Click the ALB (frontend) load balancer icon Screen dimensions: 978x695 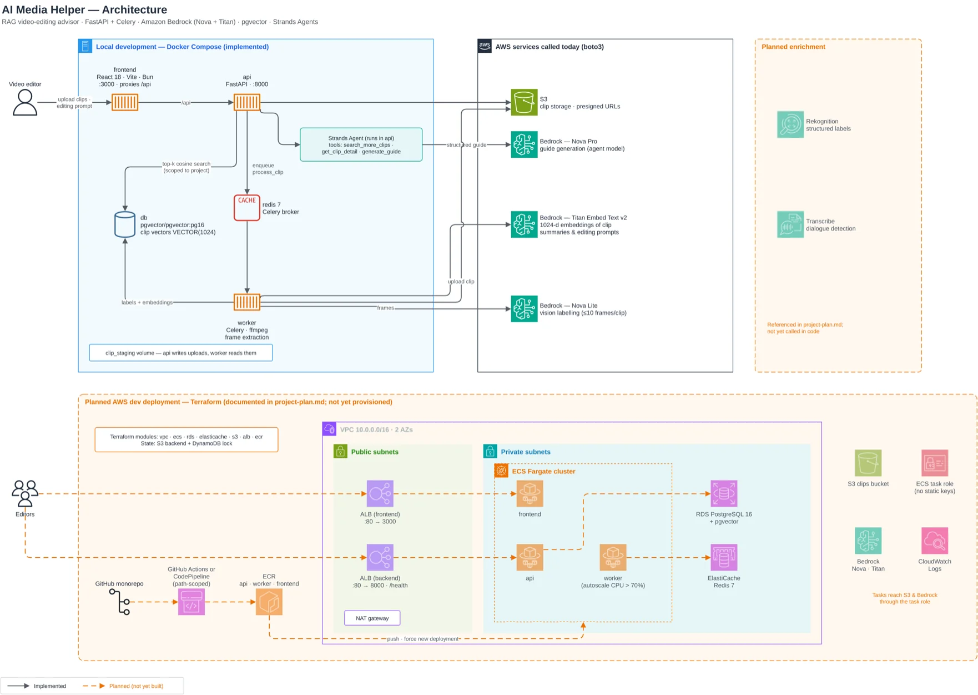tap(380, 493)
